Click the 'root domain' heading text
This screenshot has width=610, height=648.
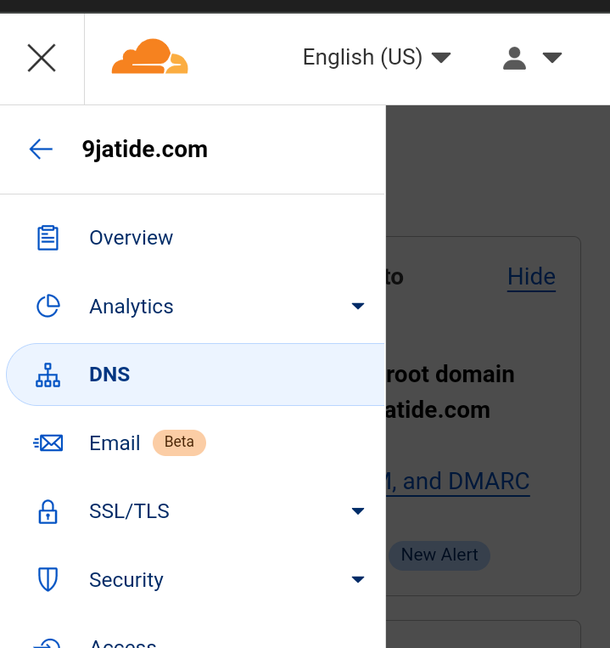[x=451, y=374]
